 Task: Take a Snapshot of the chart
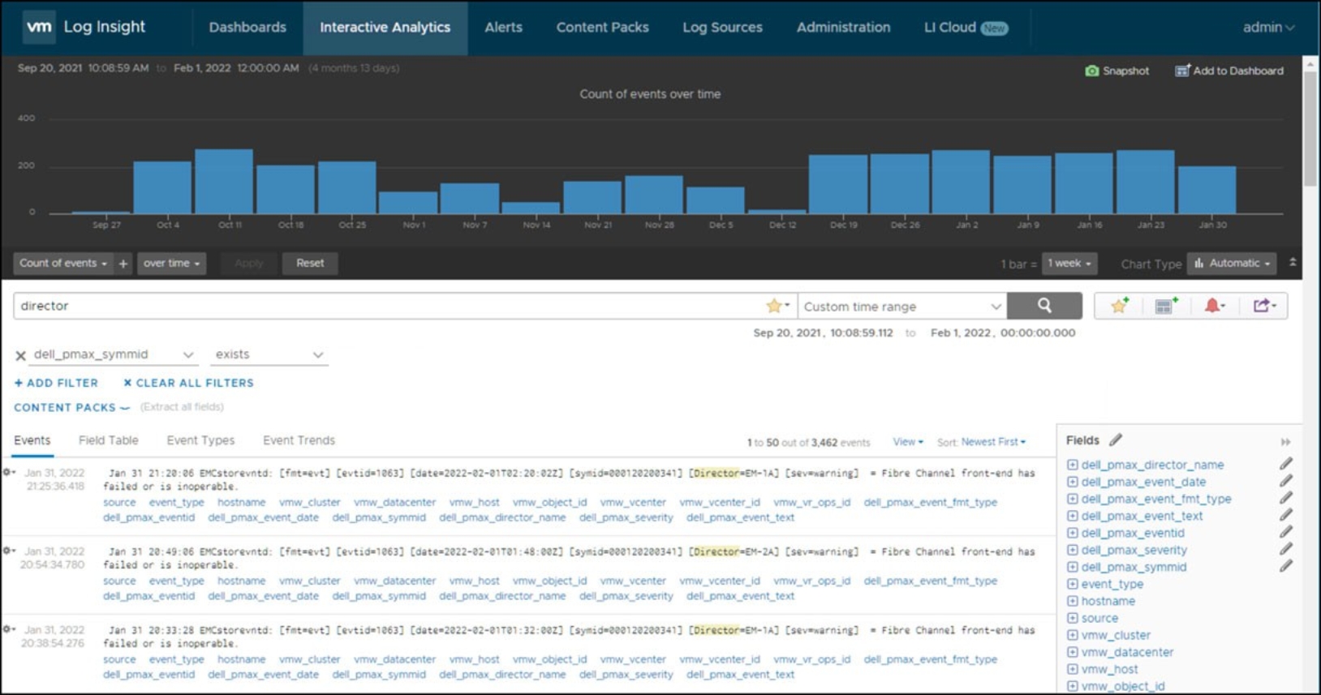(1117, 71)
